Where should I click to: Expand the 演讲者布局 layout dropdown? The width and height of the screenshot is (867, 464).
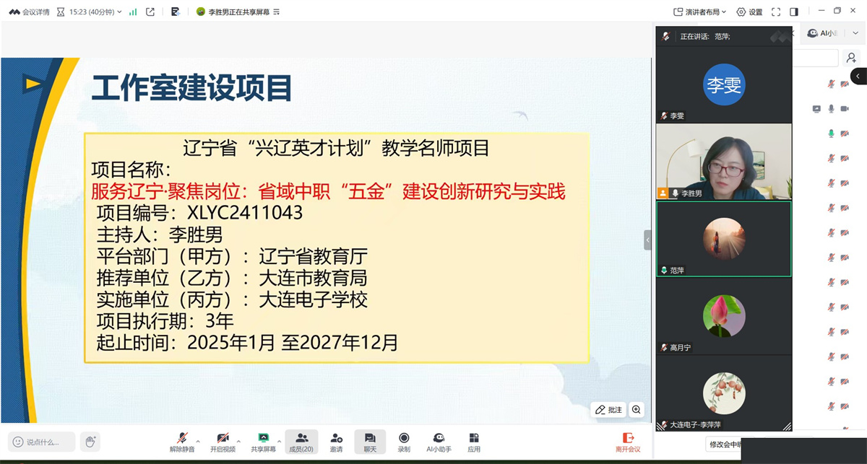tap(701, 12)
